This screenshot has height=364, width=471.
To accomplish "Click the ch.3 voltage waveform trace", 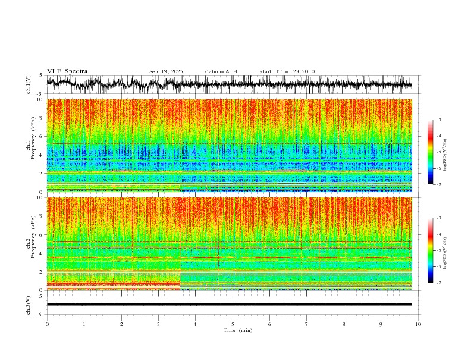I will 229,305.
